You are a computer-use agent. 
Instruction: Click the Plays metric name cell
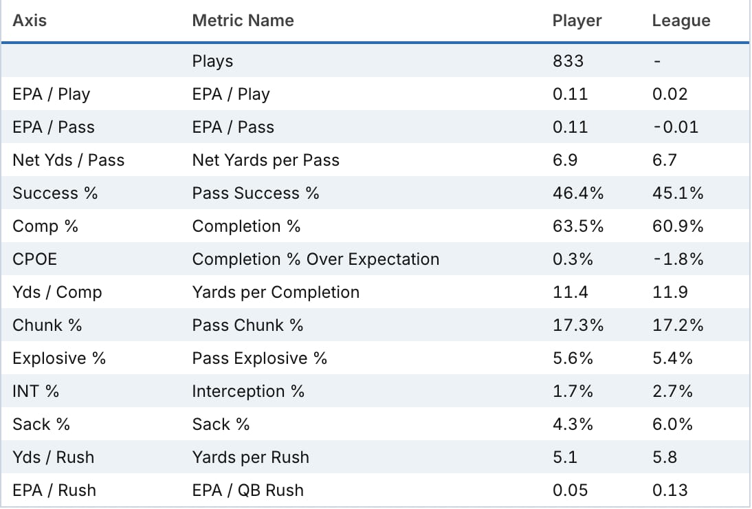point(212,61)
